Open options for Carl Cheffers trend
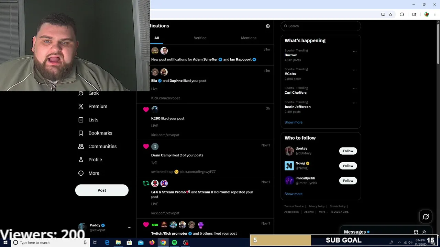The width and height of the screenshot is (440, 247). coord(355,89)
